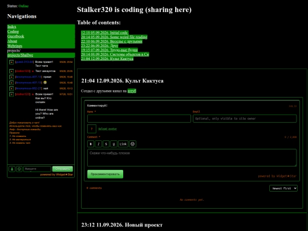Follow the "ютуб" link in post

(132, 91)
